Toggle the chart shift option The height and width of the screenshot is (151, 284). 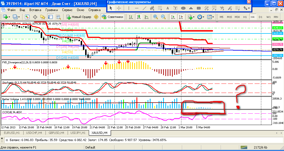pyautogui.click(x=181, y=17)
